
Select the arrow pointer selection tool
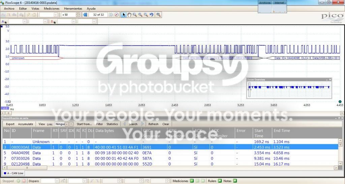click(124, 15)
